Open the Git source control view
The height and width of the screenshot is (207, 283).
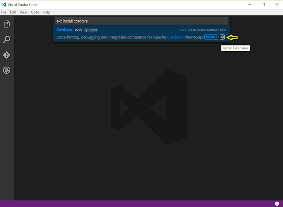(7, 55)
